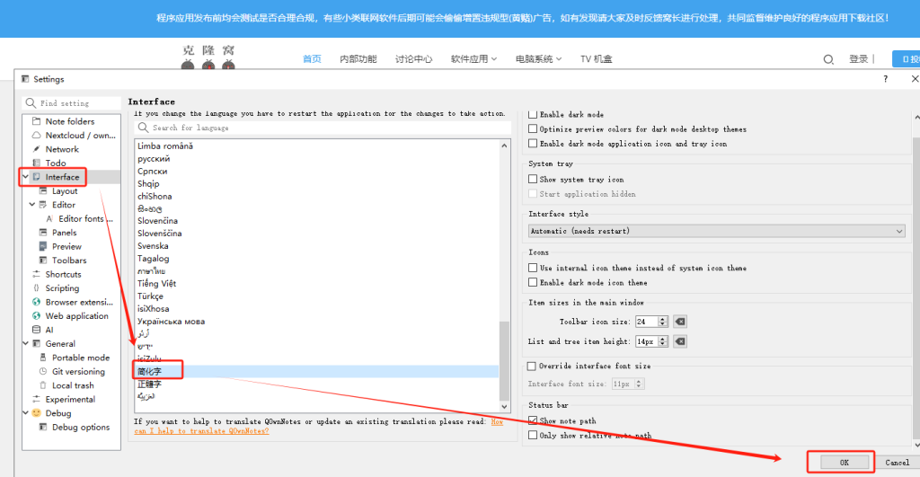920x477 pixels.
Task: Open Todo settings icon
Action: pos(36,163)
